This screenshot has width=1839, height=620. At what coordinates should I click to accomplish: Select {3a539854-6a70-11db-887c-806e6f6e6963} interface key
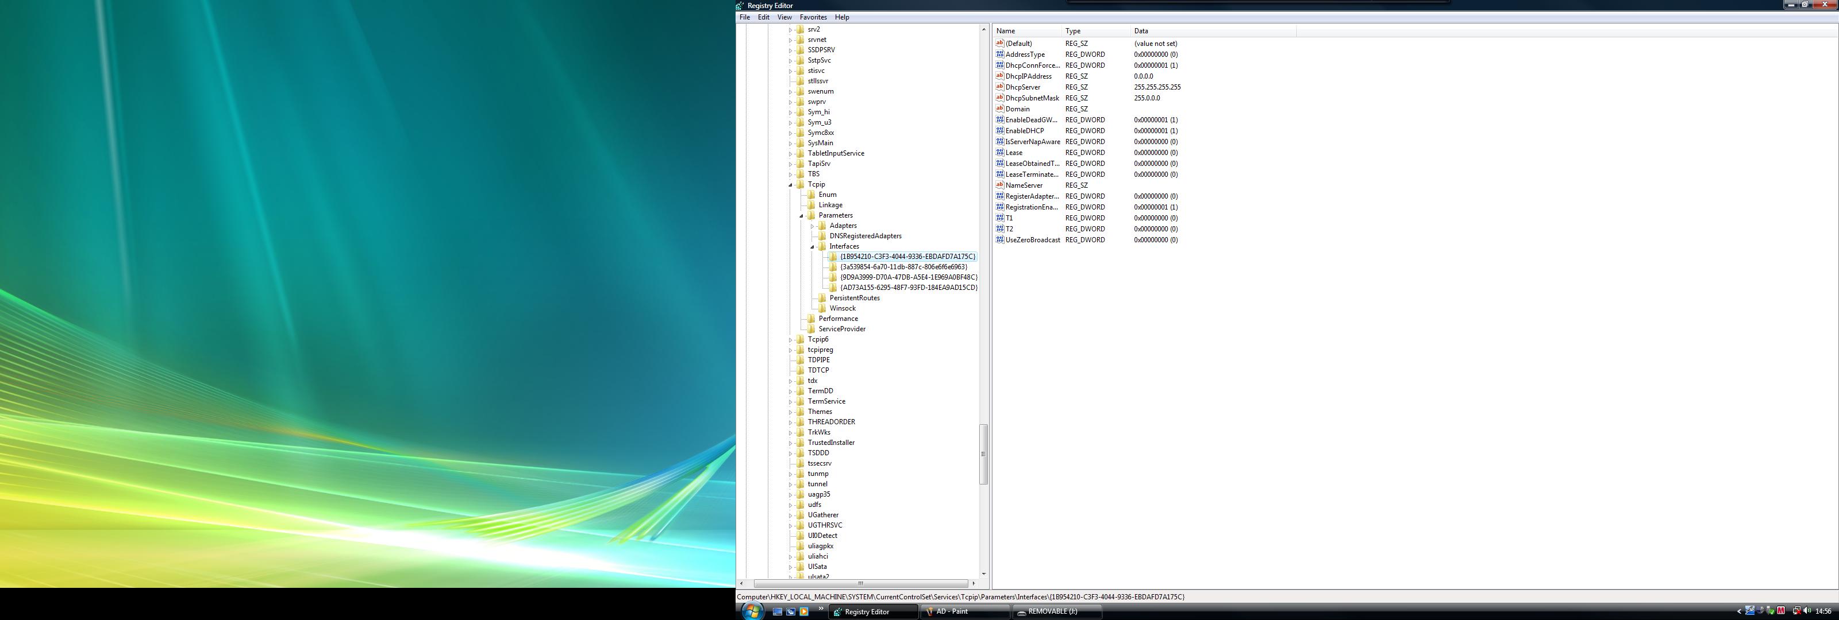pos(903,267)
